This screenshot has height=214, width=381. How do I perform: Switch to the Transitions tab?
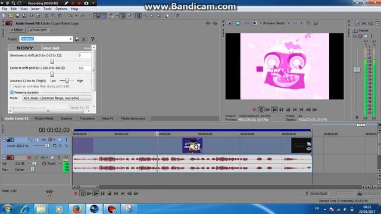pyautogui.click(x=87, y=118)
